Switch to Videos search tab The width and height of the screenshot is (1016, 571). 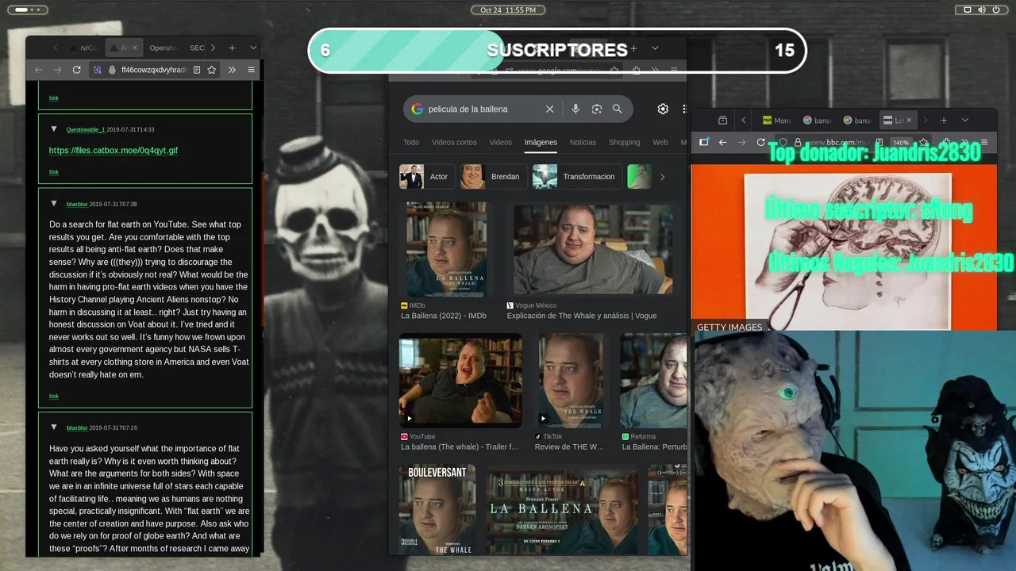500,142
